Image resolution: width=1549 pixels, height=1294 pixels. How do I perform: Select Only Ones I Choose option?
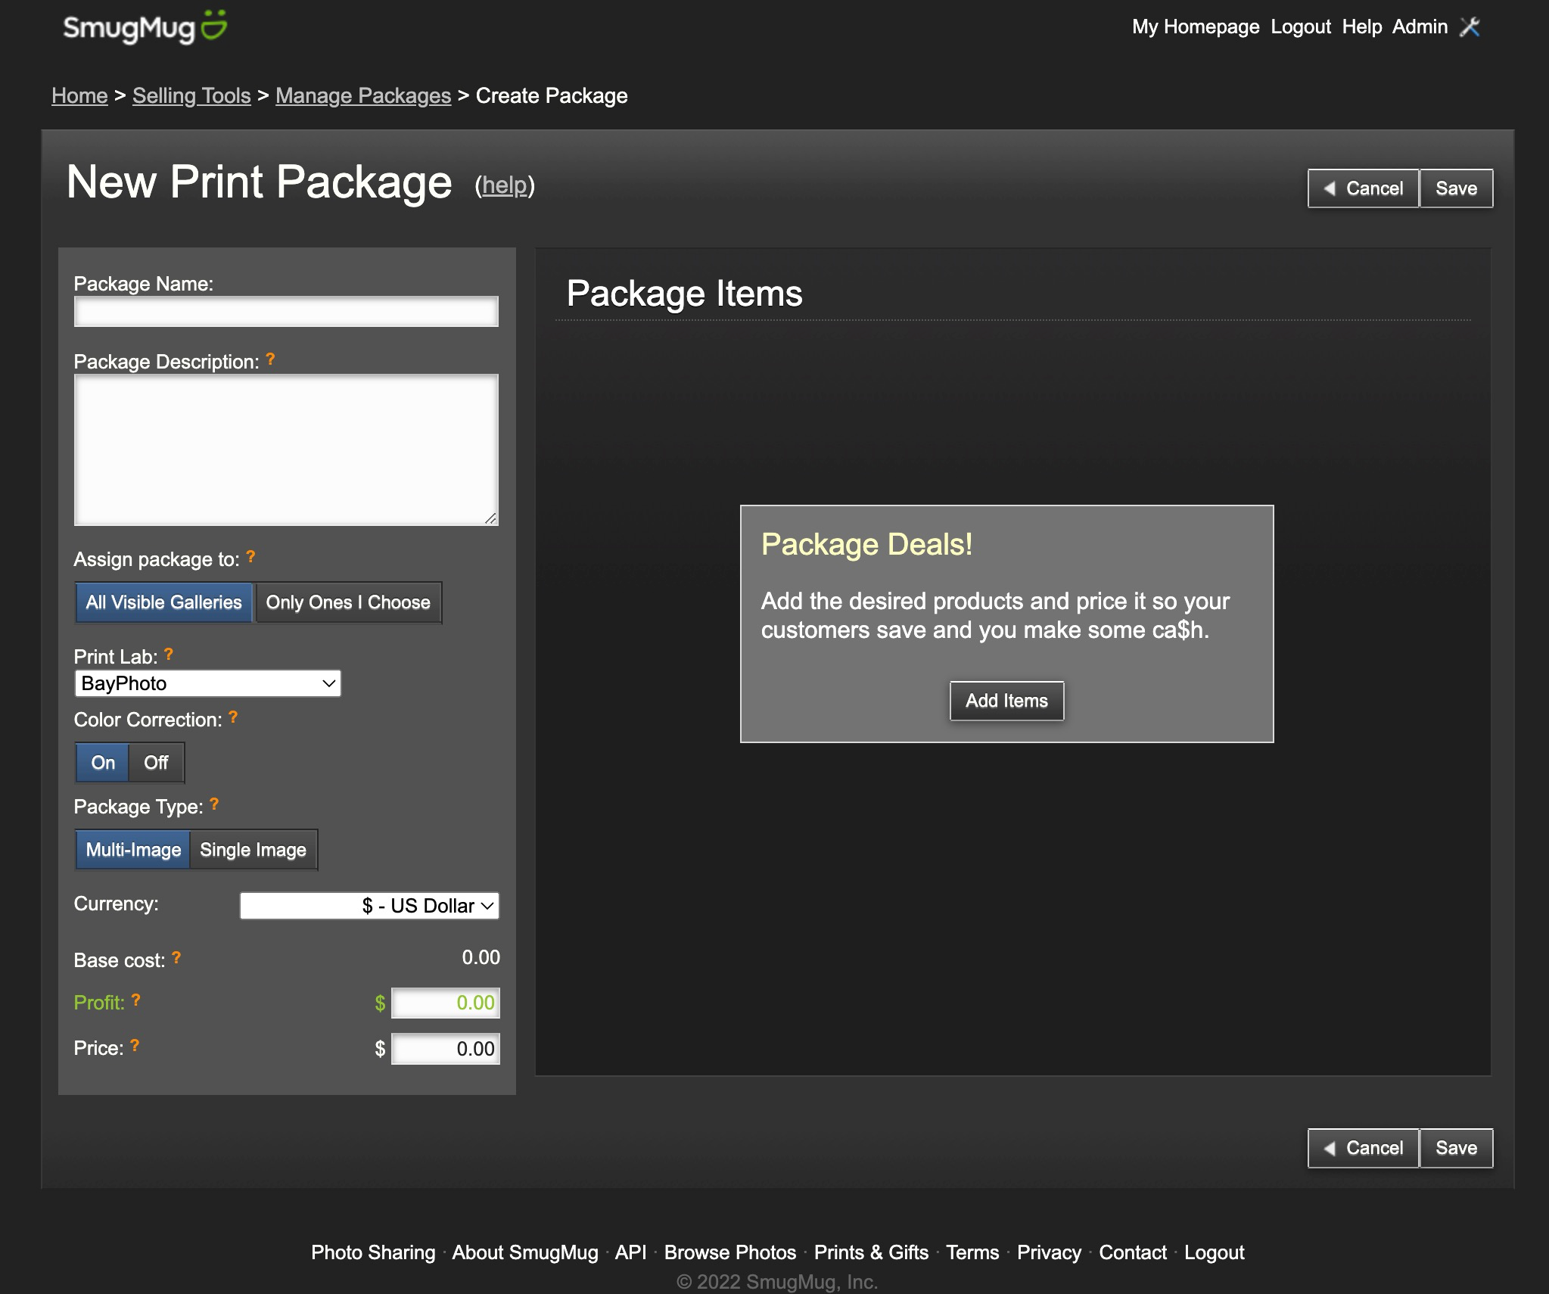(x=348, y=602)
